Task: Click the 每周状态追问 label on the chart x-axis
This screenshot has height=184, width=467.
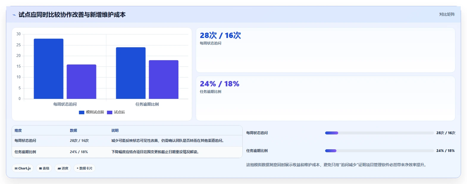Action: point(65,104)
